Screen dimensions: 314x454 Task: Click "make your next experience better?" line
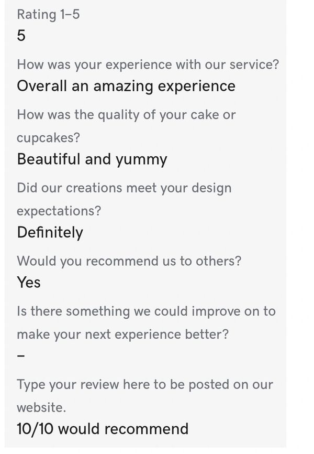pos(122,334)
